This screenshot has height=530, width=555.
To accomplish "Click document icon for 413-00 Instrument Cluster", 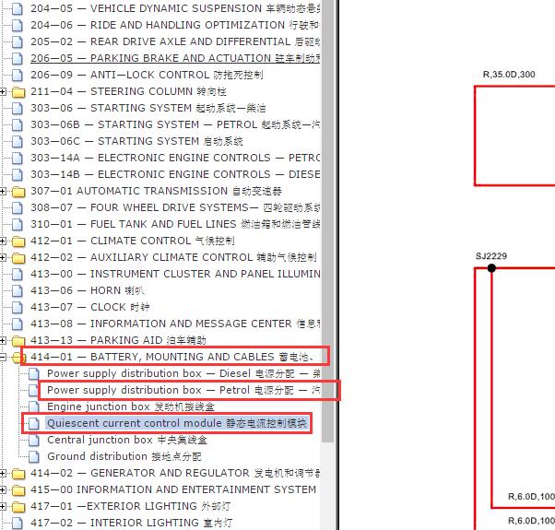I will (x=18, y=275).
